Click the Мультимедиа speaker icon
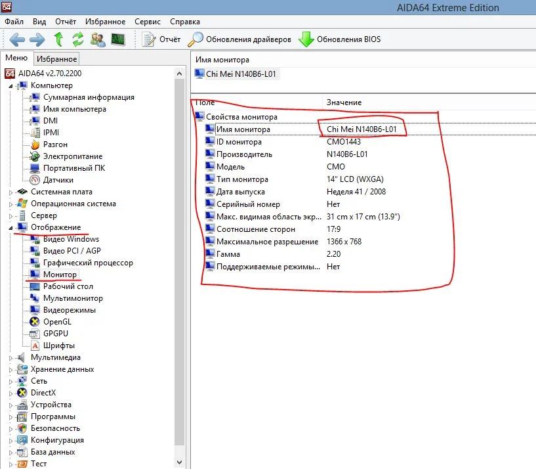Image resolution: width=536 pixels, height=469 pixels. coord(22,357)
